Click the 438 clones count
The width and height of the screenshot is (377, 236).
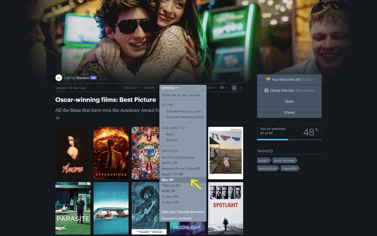point(305,90)
